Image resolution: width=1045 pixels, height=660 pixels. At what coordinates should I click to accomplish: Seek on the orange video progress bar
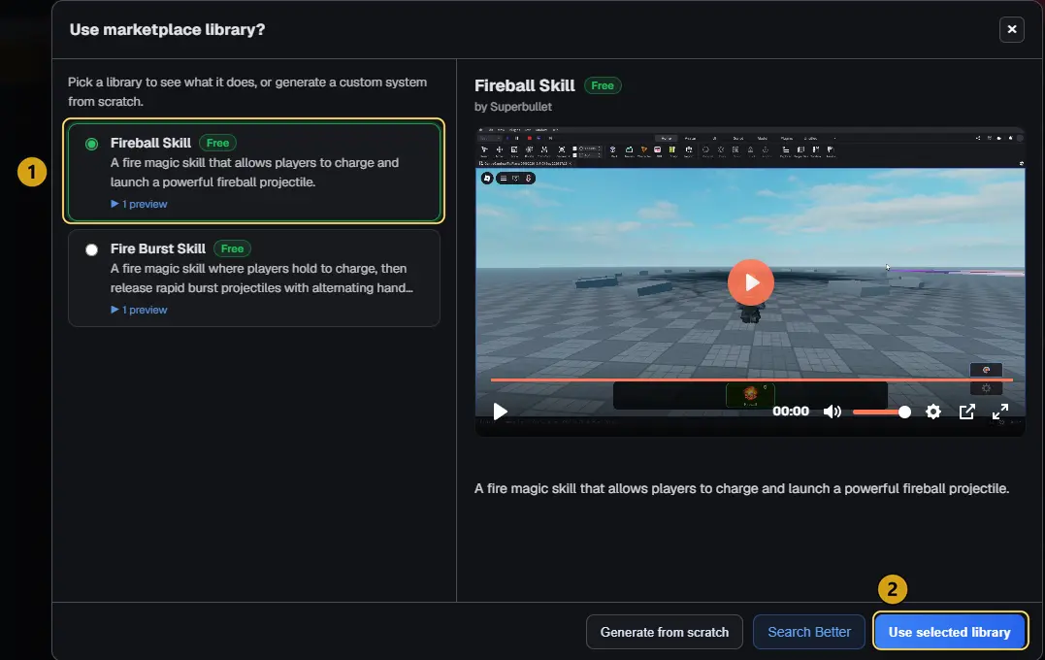point(752,380)
